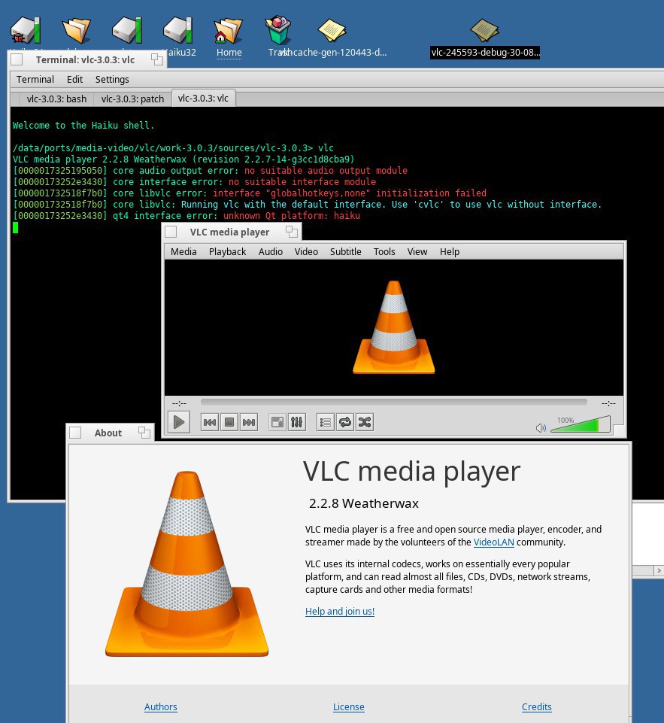Click the VLC cone in video area
Screen dimensions: 664x723
[x=393, y=327]
